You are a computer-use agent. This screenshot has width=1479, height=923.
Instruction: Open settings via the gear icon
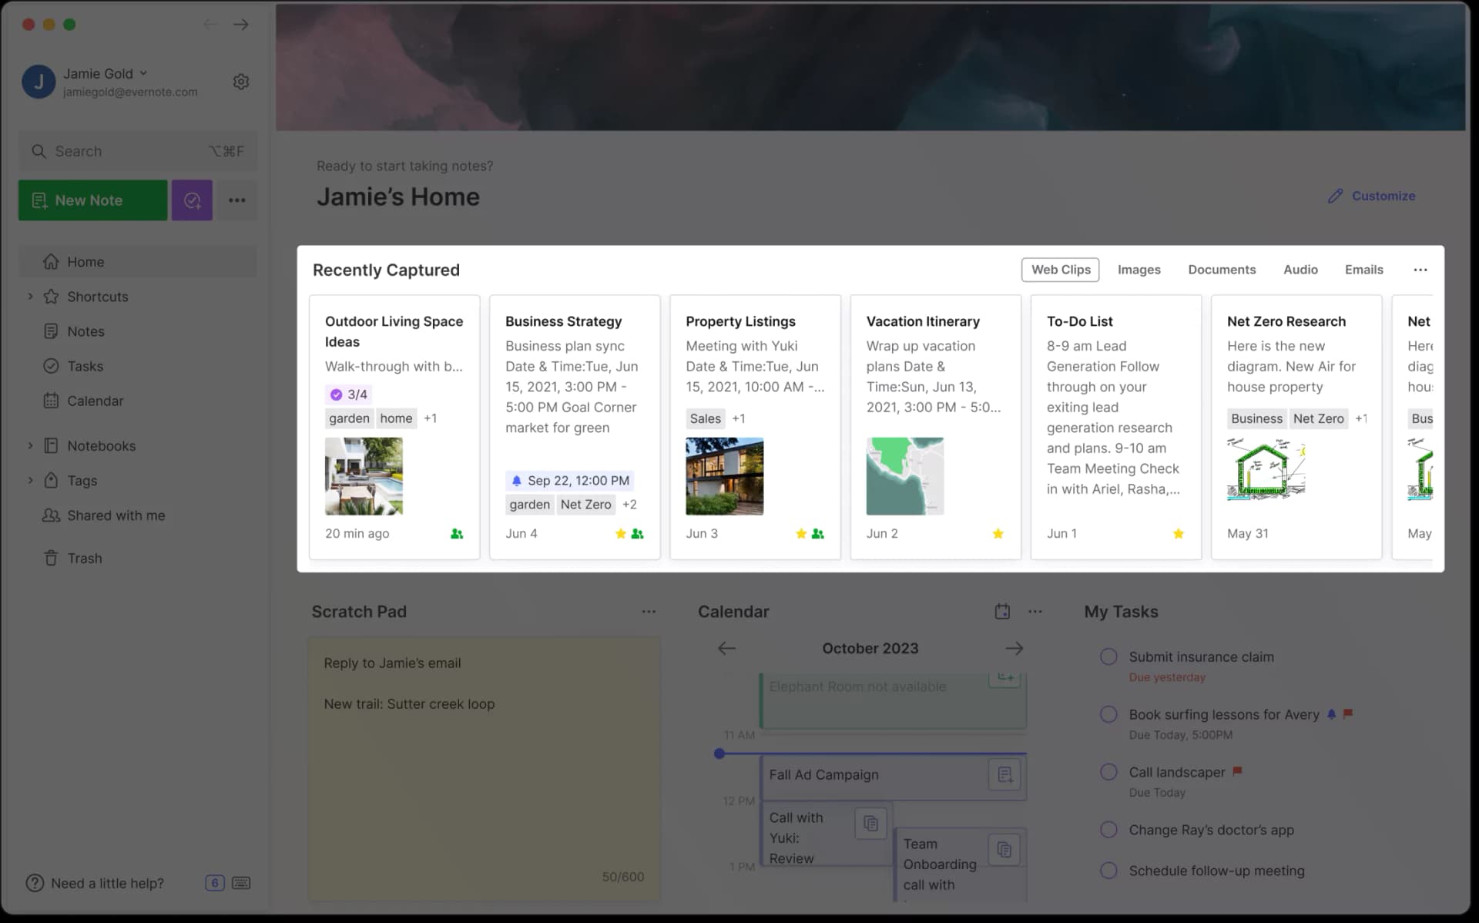point(241,81)
